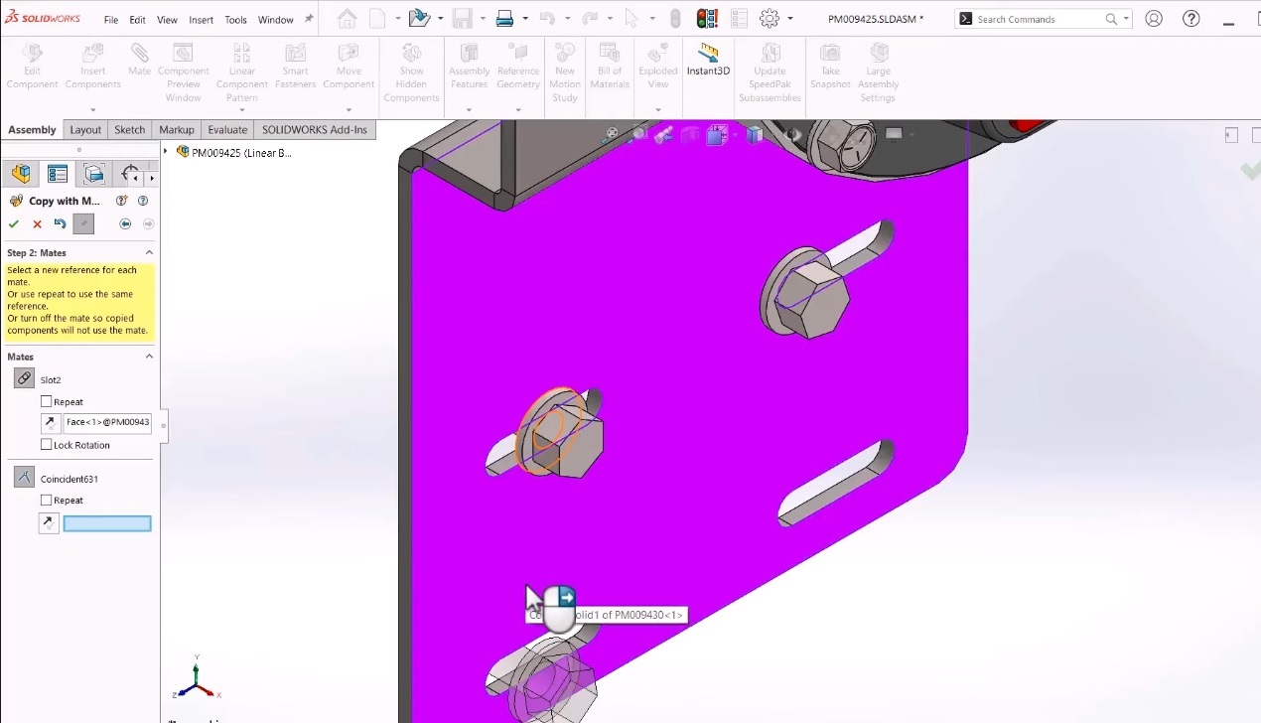Collapse the Mates section chevron

(149, 357)
